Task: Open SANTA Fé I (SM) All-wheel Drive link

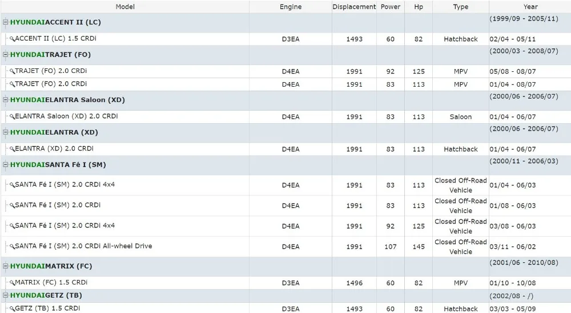Action: click(83, 246)
